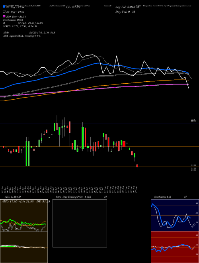
Task: Open the red RSI chart panel
Action: [x=175, y=247]
